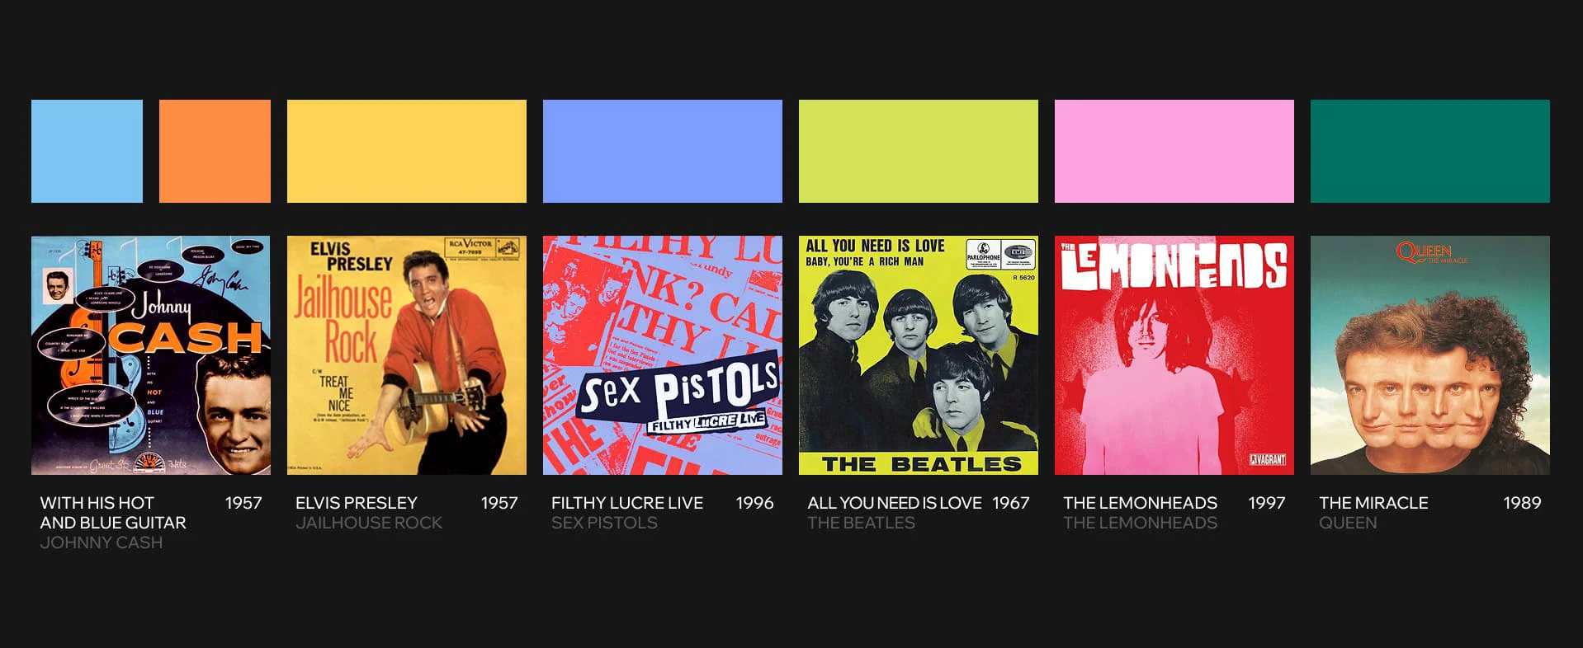
Task: Click the gray 'The Lemonheads' artist caption
Action: click(1140, 523)
